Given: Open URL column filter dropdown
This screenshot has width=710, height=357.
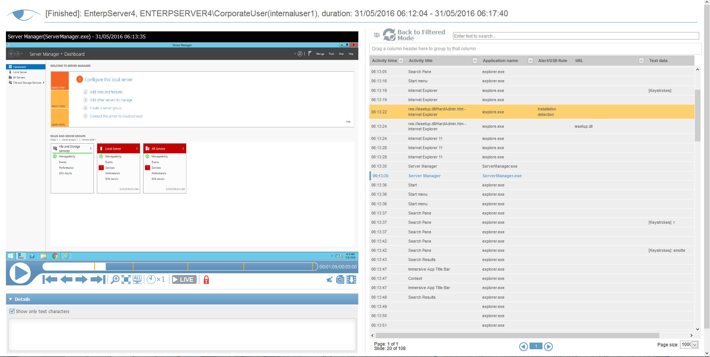Looking at the screenshot, I should [641, 61].
